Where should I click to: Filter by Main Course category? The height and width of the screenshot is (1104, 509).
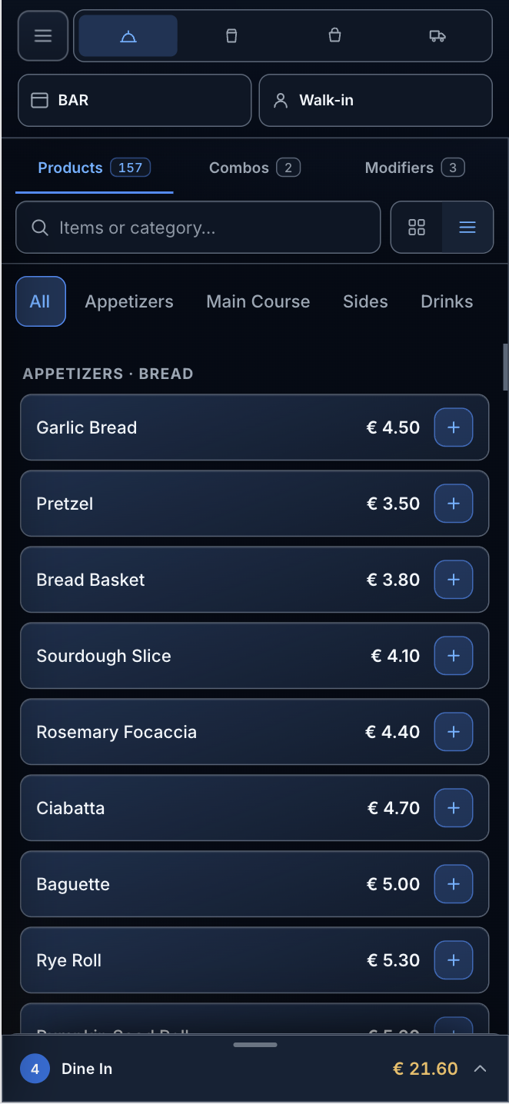click(x=258, y=301)
